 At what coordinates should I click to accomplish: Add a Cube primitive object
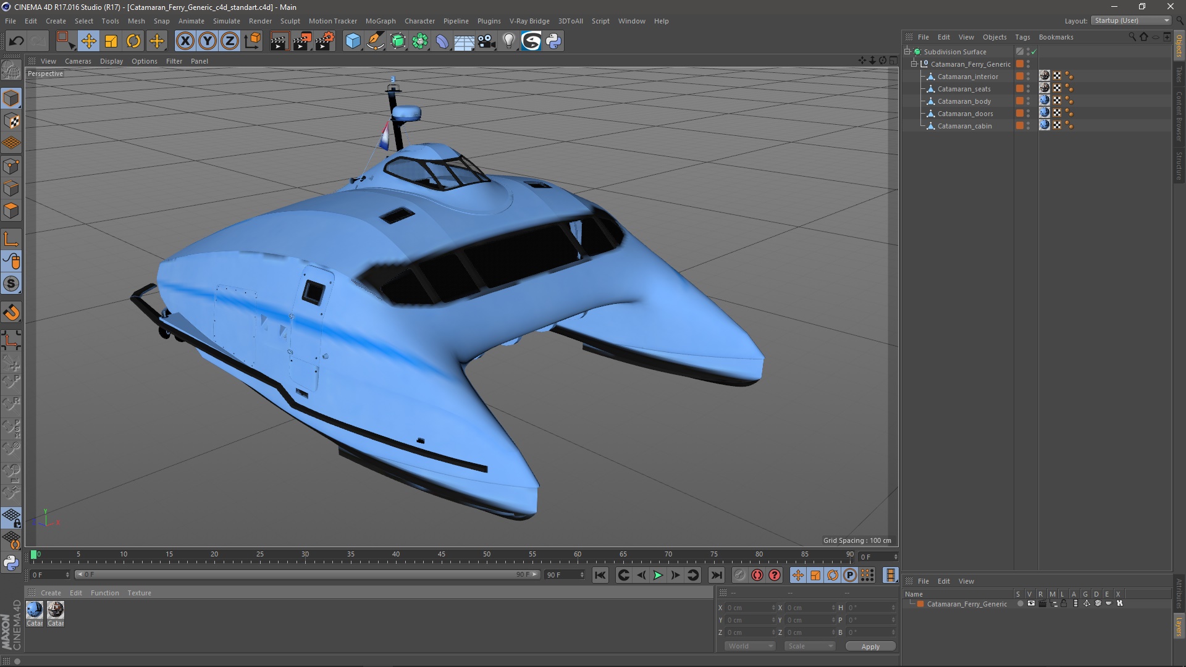(x=353, y=41)
